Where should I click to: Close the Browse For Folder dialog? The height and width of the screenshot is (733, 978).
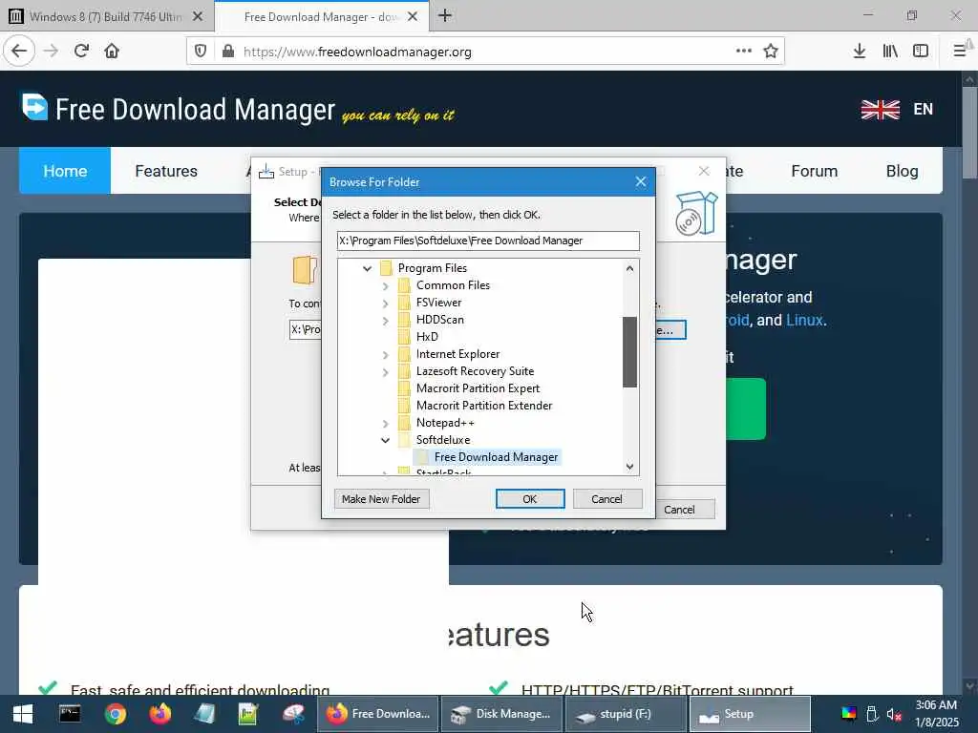(641, 181)
